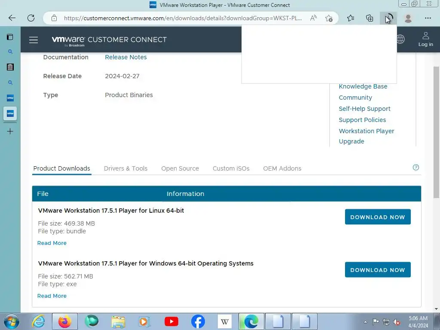Viewport: 440px width, 330px height.
Task: Activate the Read aloud icon in address bar
Action: [313, 18]
